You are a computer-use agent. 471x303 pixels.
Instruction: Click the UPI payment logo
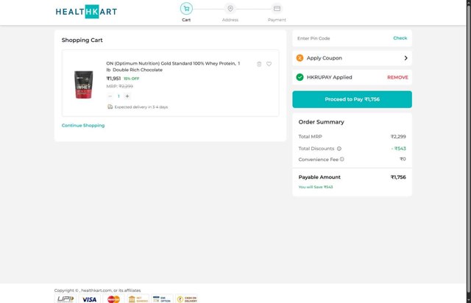pos(65,299)
